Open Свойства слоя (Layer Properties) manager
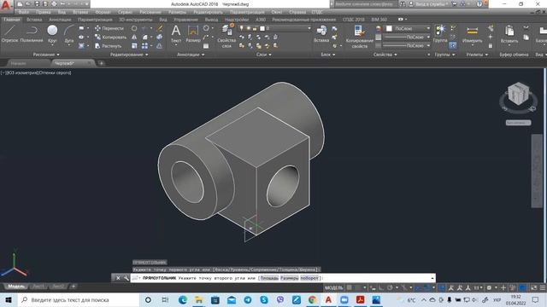547x307 pixels. [x=226, y=36]
